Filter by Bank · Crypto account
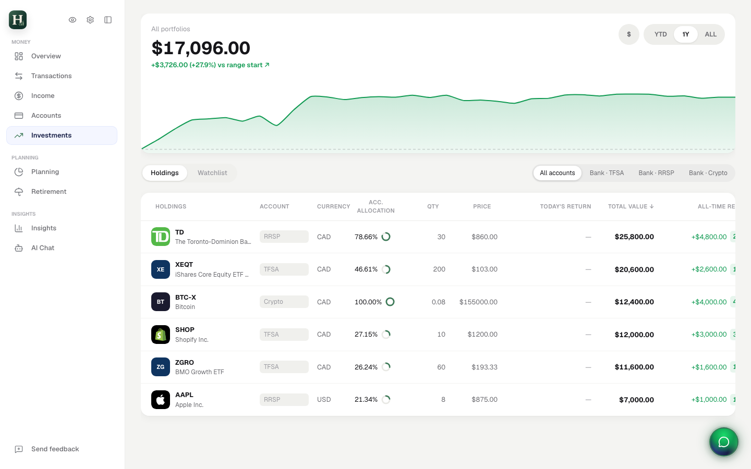 [x=708, y=173]
